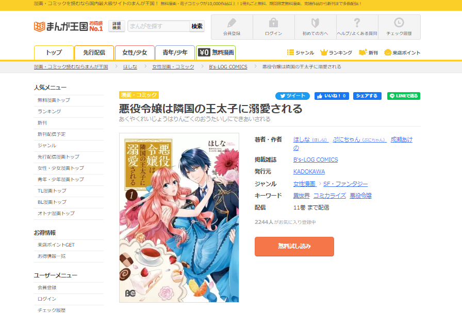Send the page with LINEで送る button
The height and width of the screenshot is (314, 462).
point(404,96)
